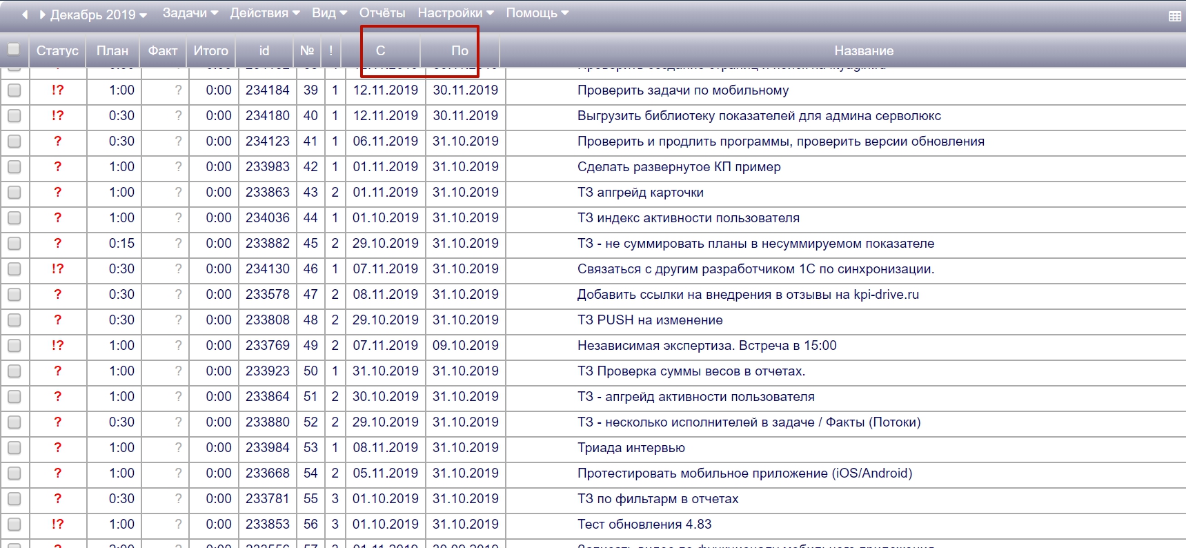Check the box for task 234180
The image size is (1186, 548).
[x=14, y=116]
